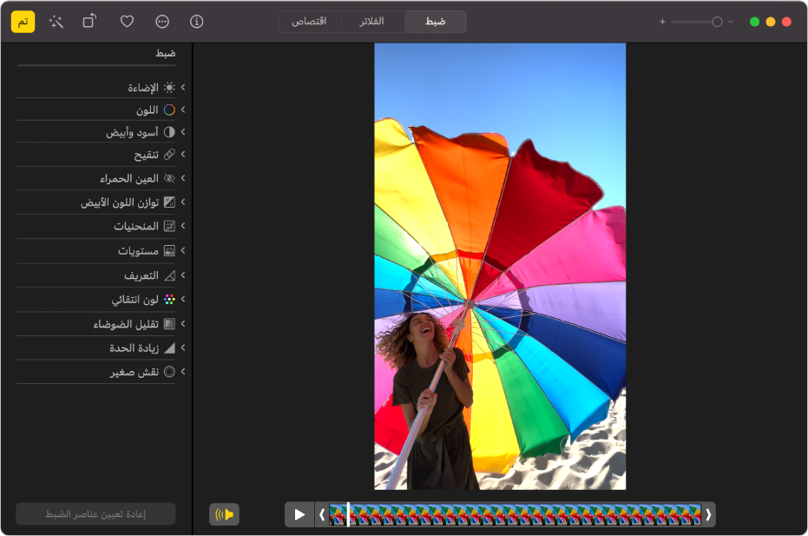808x536 pixels.
Task: Expand the Vignette (نقش صغير) section
Action: pos(183,372)
